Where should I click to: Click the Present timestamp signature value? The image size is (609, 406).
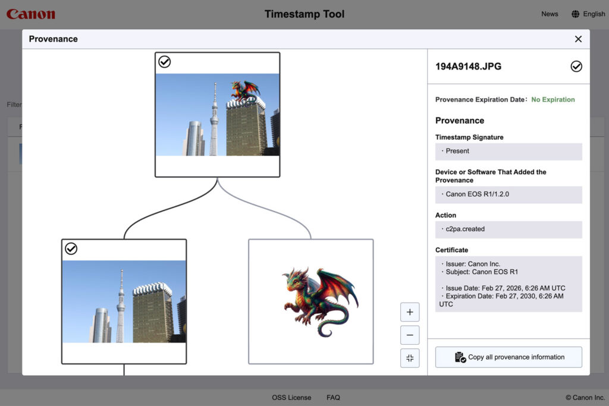508,151
